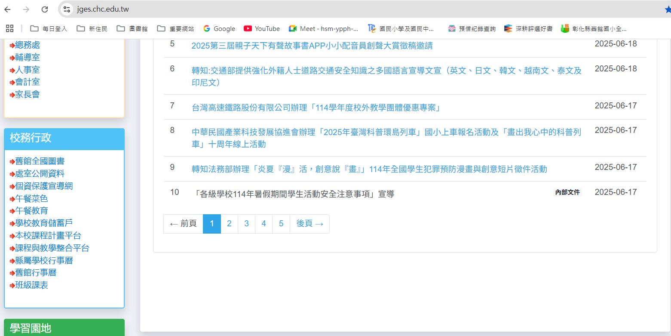Viewport: 671px width, 336px height.
Task: View site information icon in address bar
Action: click(66, 9)
